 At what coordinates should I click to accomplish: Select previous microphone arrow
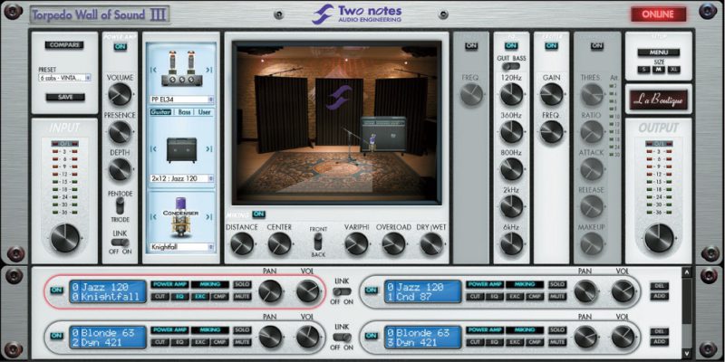(x=153, y=216)
